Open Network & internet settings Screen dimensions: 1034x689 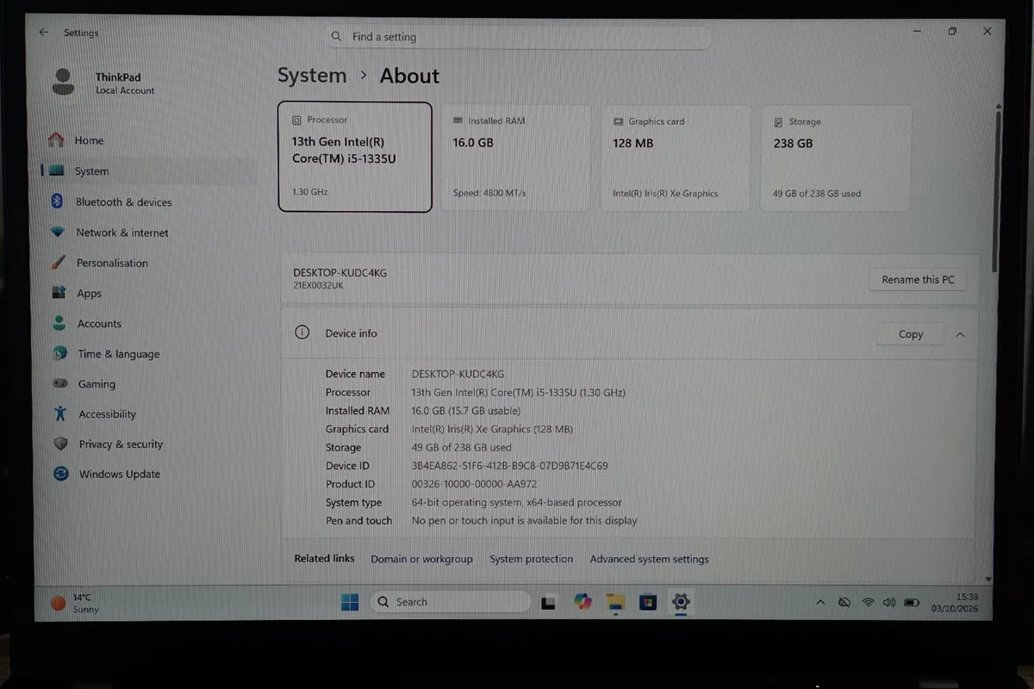pos(121,233)
